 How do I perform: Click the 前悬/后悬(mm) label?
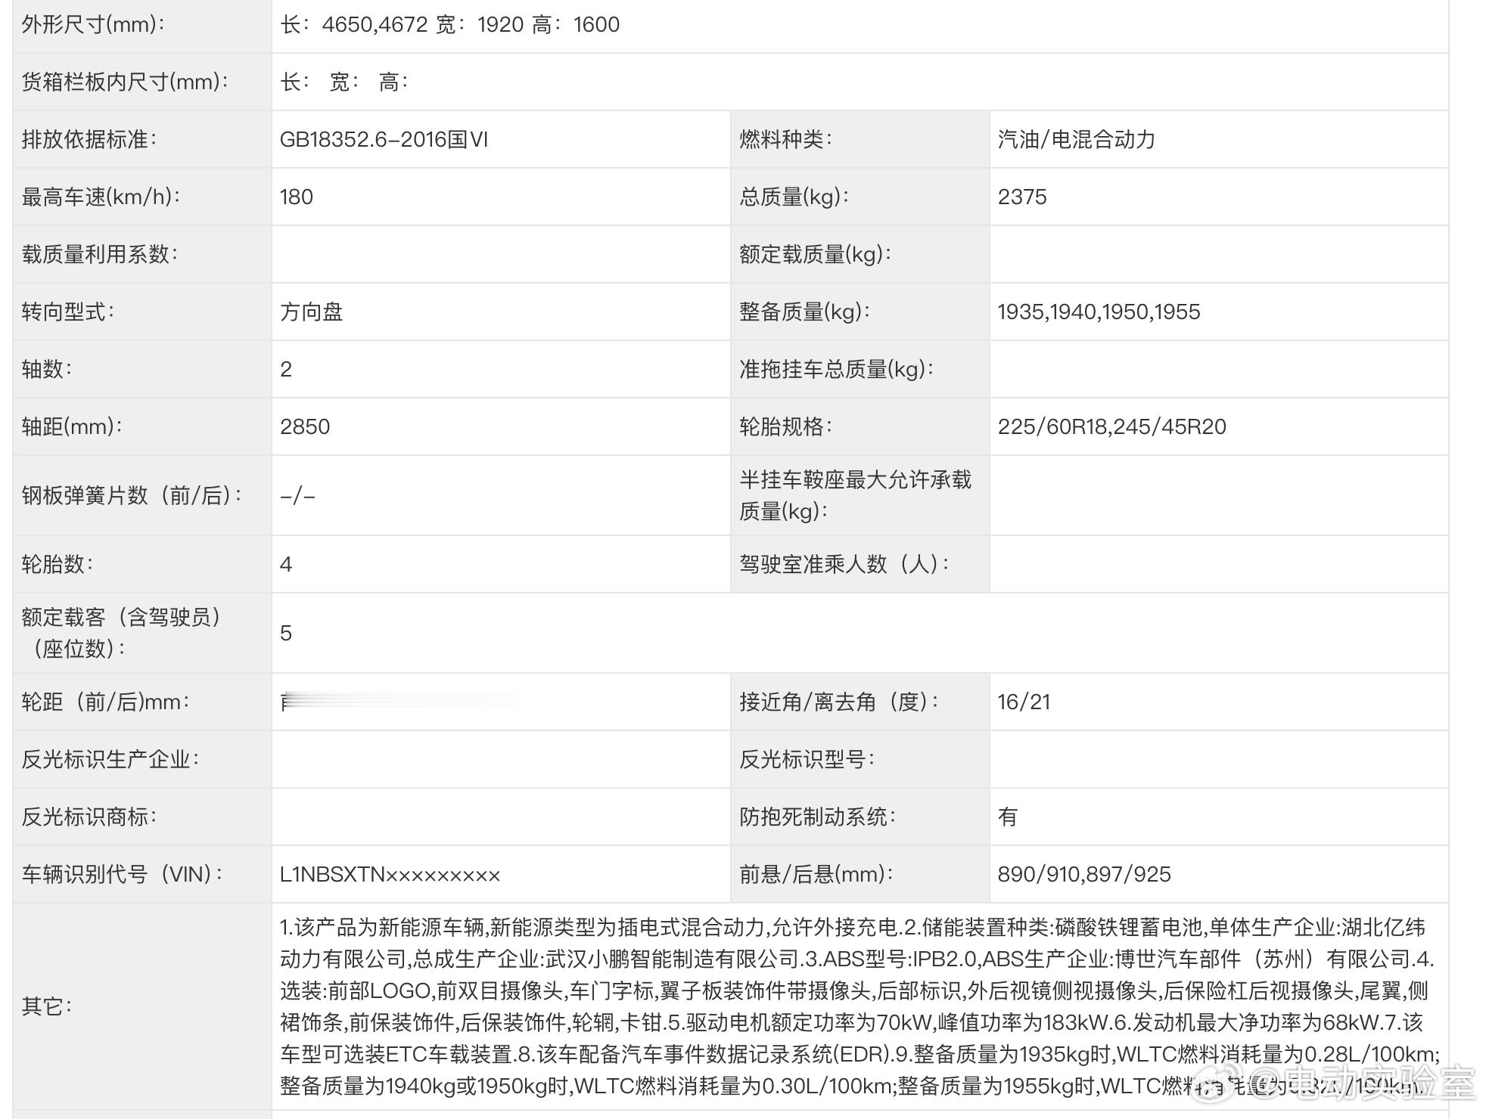coord(816,874)
